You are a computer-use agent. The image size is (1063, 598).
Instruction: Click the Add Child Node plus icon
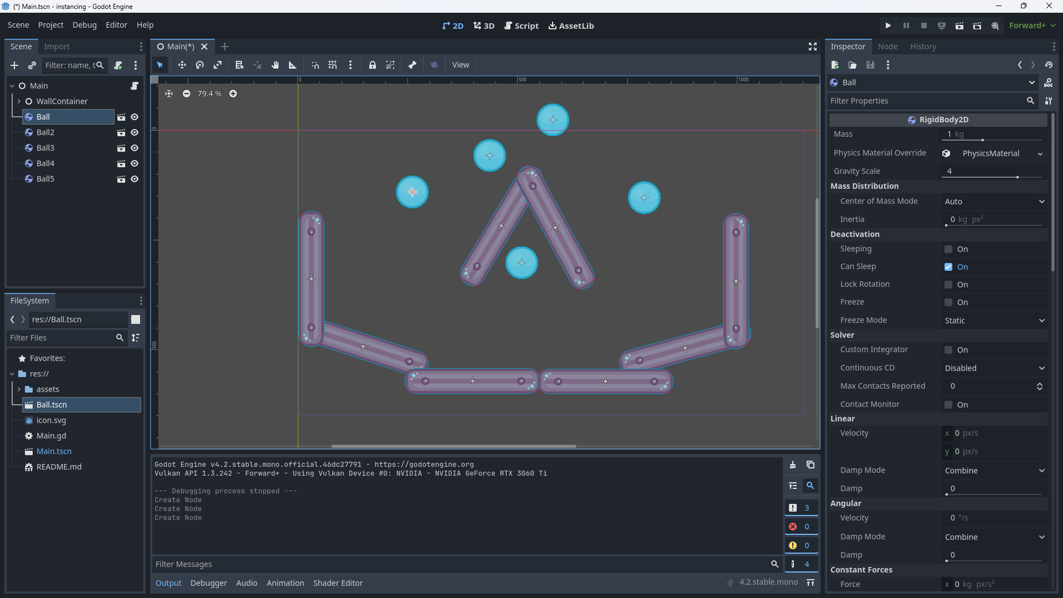coord(14,65)
